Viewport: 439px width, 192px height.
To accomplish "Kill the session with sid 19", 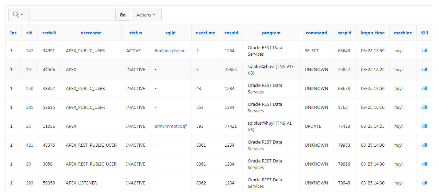I will point(424,70).
